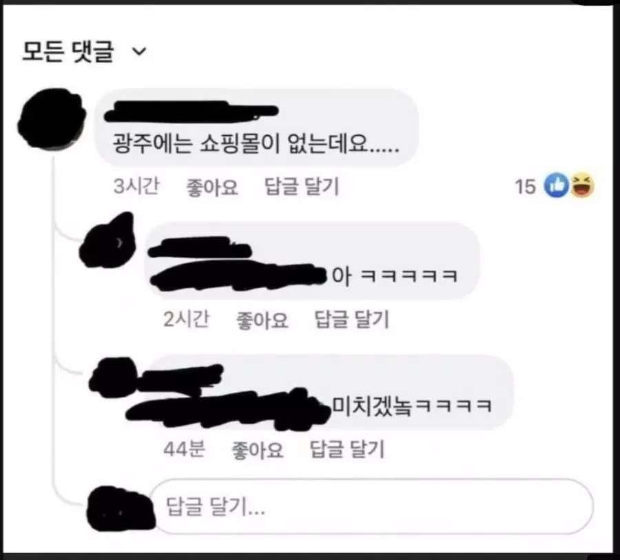Click your avatar beside the reply input box
The width and height of the screenshot is (620, 560).
pos(120,508)
